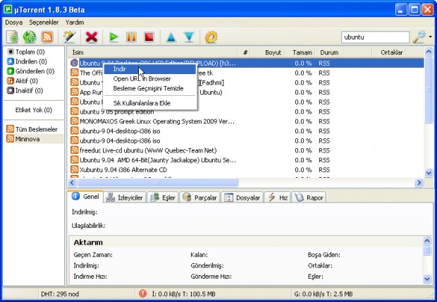Open the Dosya menu
Viewport: 437px width, 302px height.
pyautogui.click(x=13, y=23)
